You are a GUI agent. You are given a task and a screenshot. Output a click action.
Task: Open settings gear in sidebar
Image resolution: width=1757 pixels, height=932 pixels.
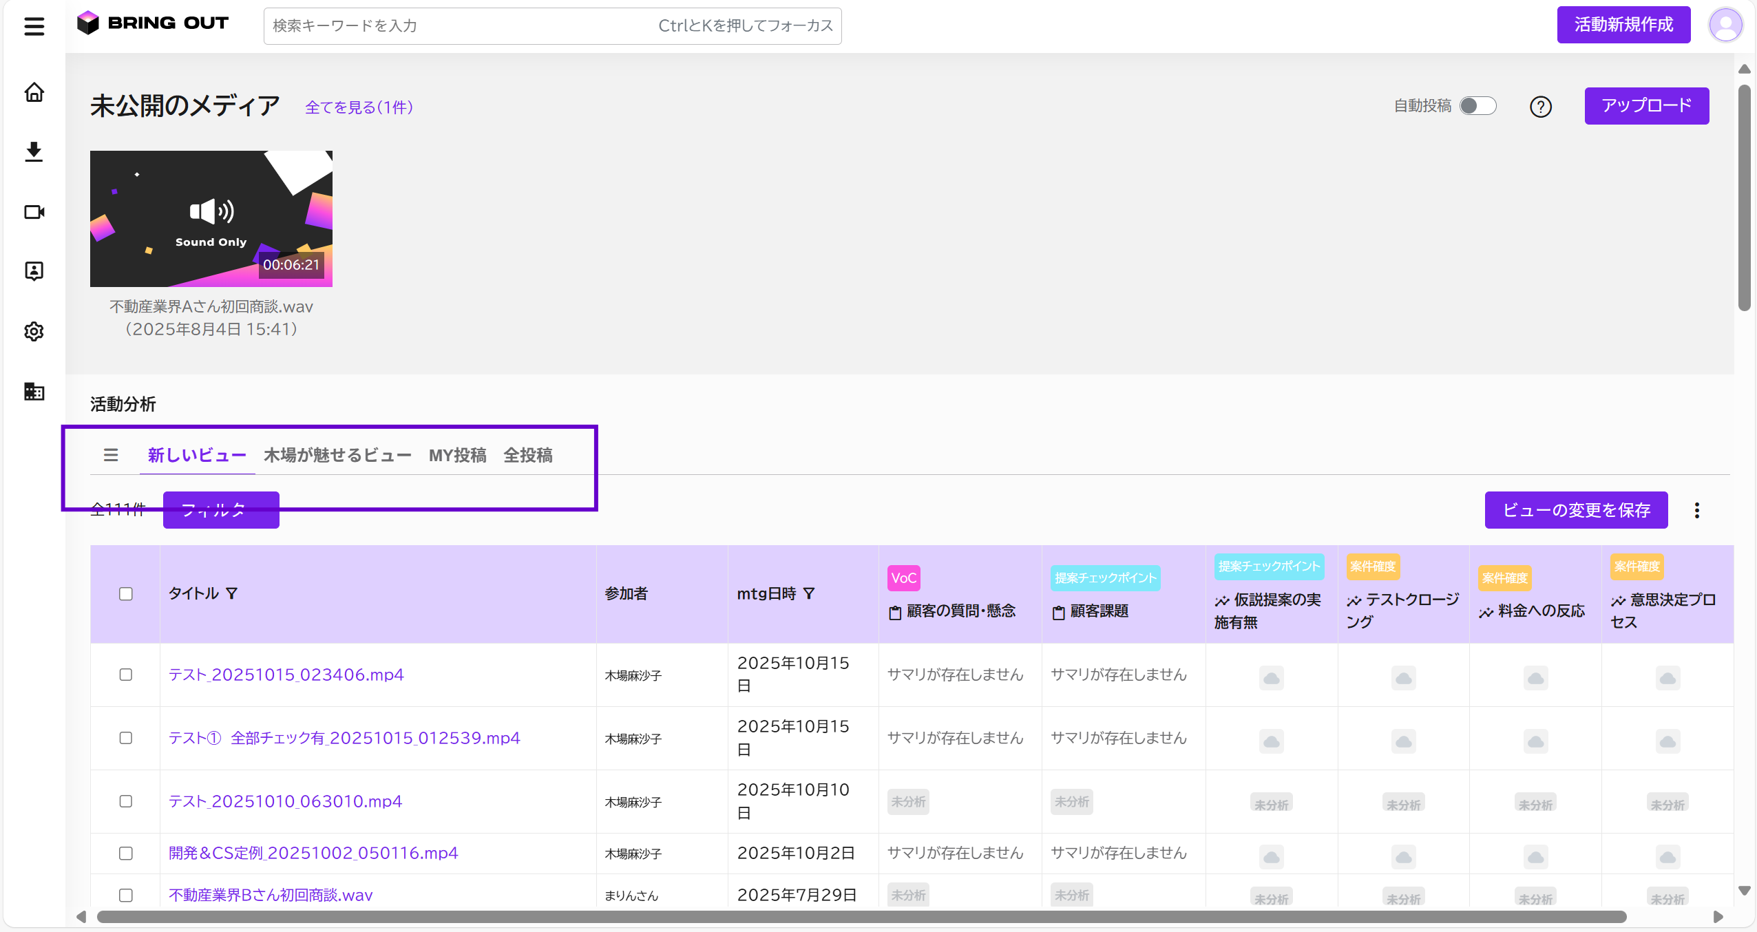point(34,332)
